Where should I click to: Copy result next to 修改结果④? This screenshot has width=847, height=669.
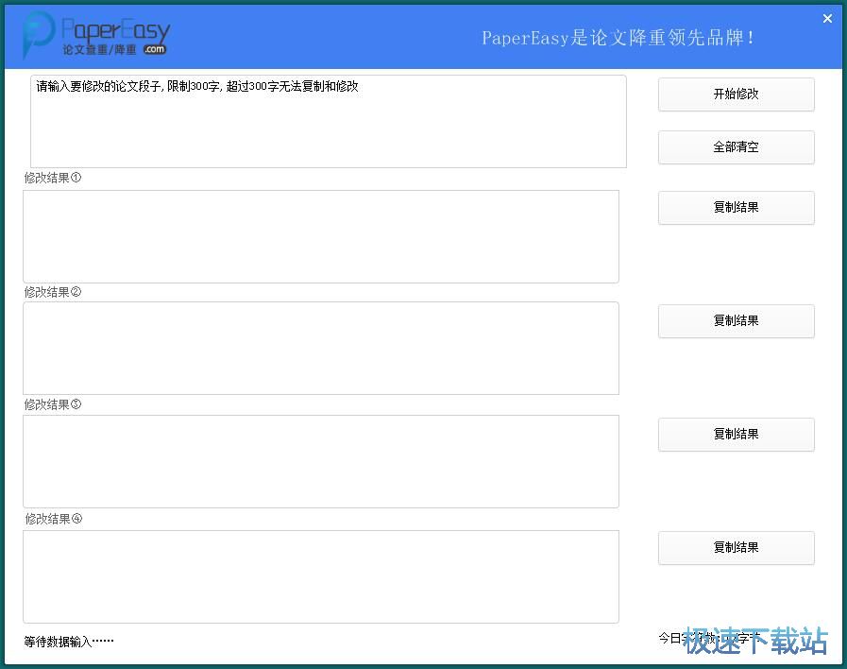pos(736,548)
